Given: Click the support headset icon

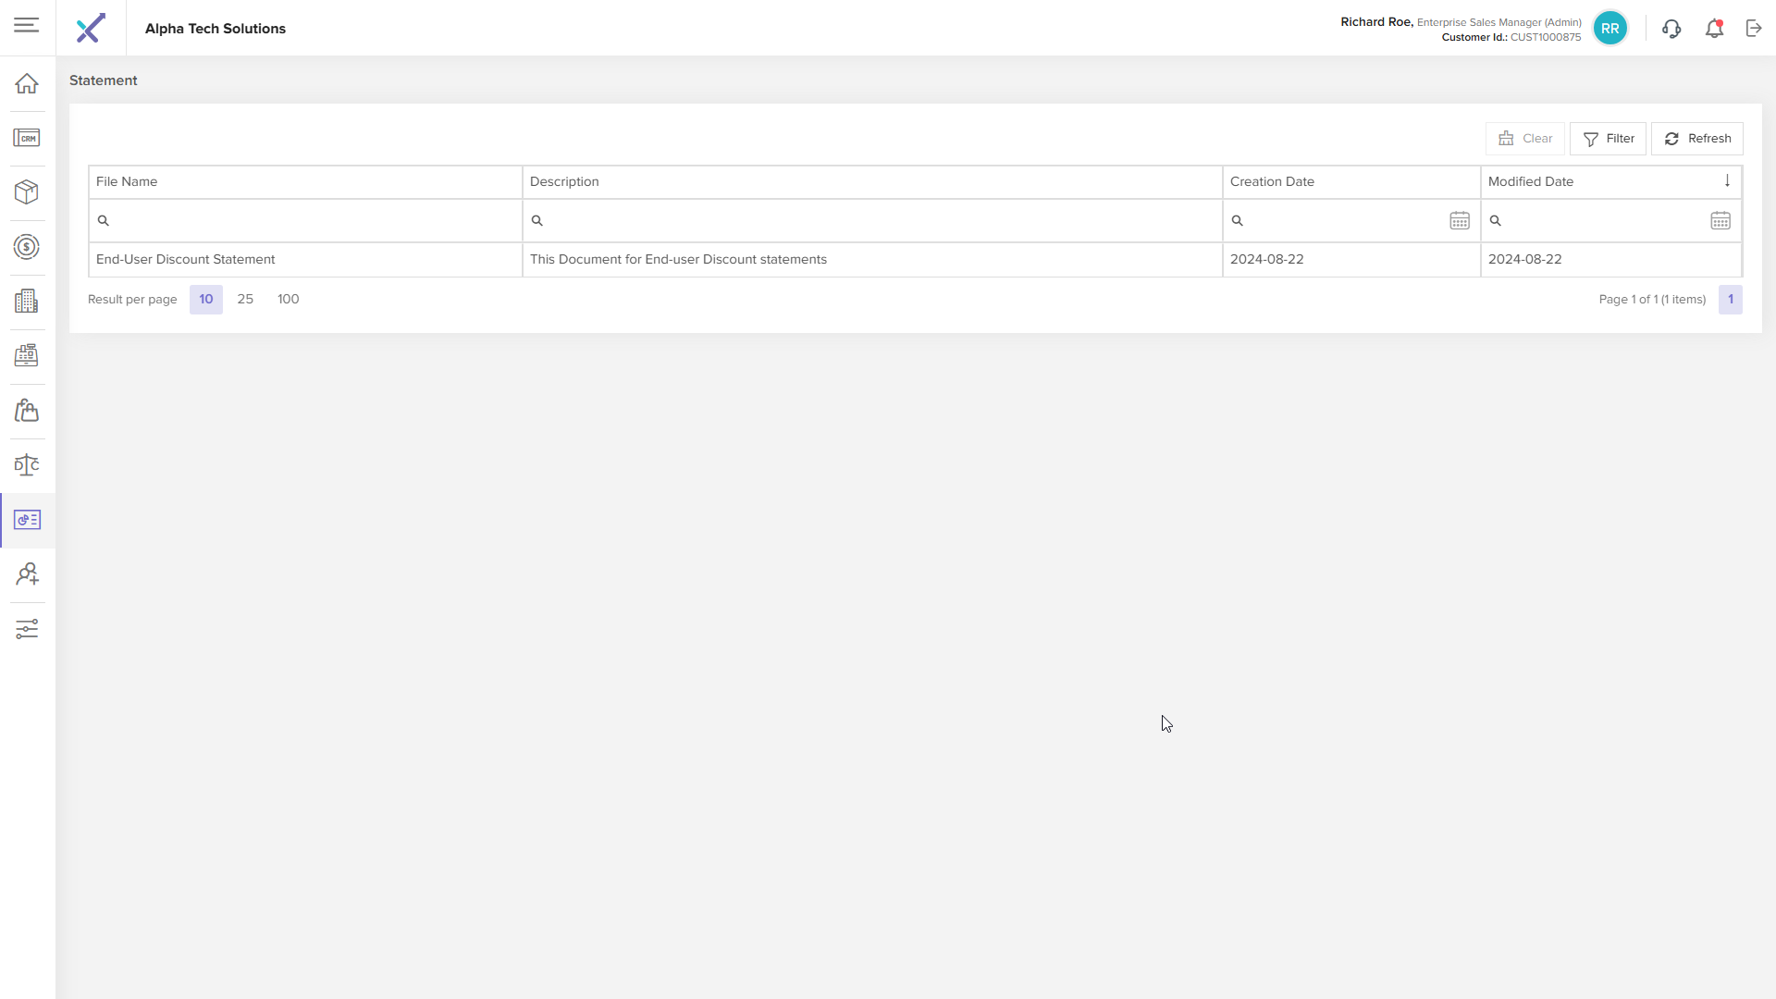Looking at the screenshot, I should click(1671, 29).
